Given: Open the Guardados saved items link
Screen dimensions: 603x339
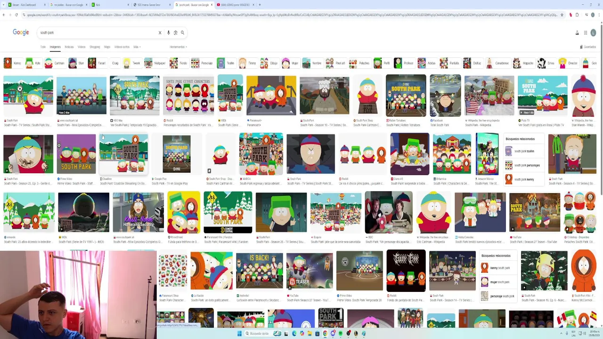Looking at the screenshot, I should pos(588,47).
